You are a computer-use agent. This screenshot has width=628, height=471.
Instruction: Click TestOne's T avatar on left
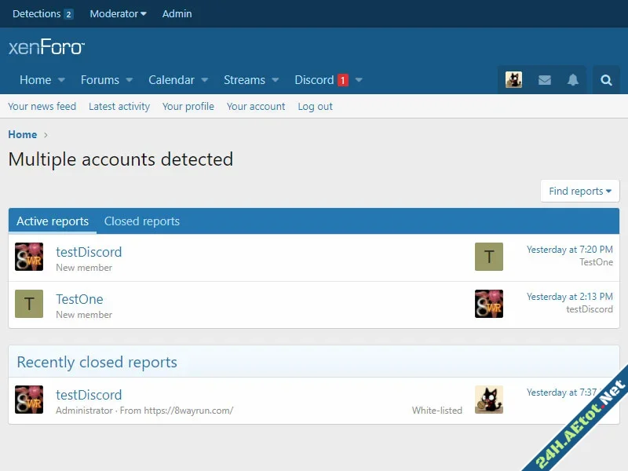(29, 304)
